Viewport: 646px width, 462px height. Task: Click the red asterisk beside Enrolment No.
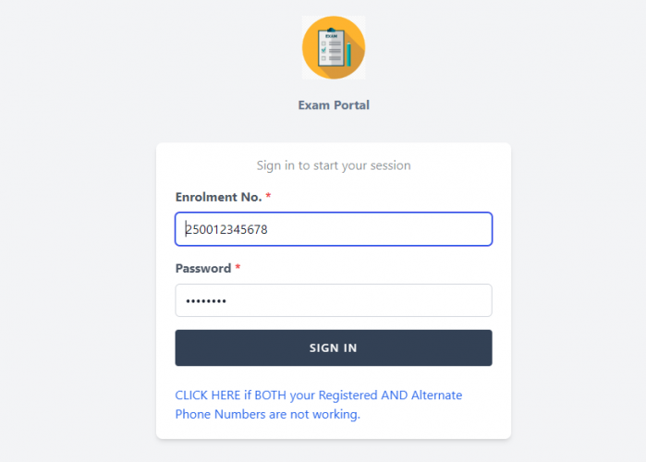[x=268, y=197]
